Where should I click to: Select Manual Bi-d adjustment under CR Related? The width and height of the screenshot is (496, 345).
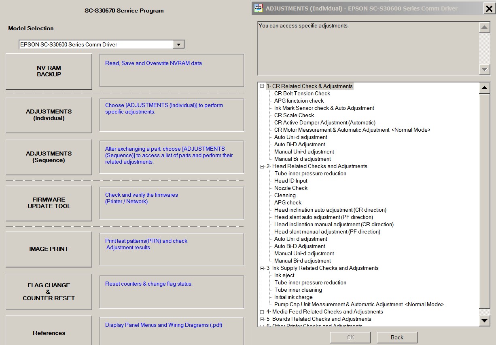[303, 159]
